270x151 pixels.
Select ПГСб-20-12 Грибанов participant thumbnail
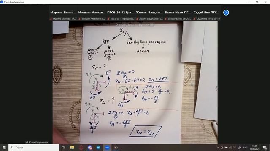pos(121,13)
